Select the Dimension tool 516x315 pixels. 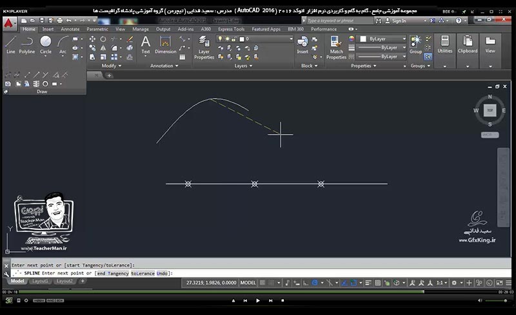(x=165, y=45)
